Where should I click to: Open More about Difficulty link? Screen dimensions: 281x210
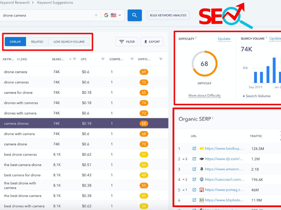(205, 95)
